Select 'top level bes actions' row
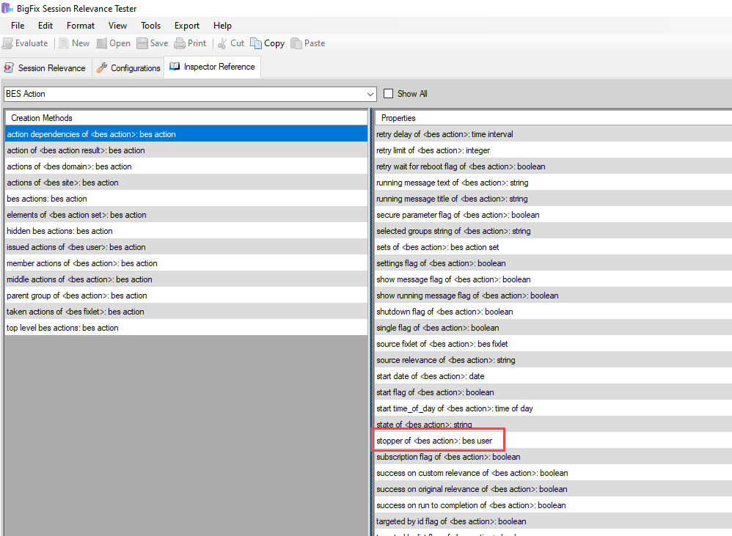The width and height of the screenshot is (732, 536). pyautogui.click(x=186, y=328)
